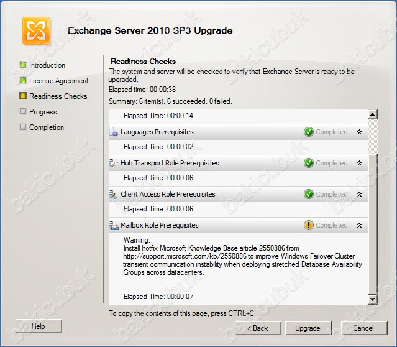Click the Help button

pyautogui.click(x=39, y=326)
